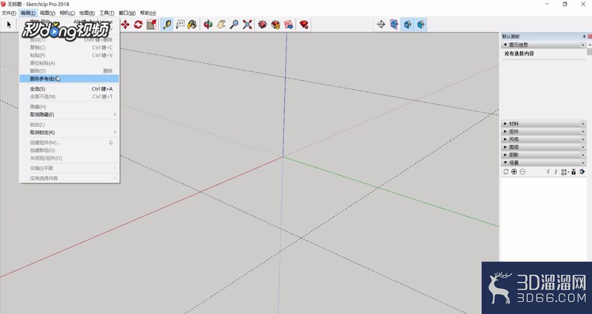The height and width of the screenshot is (314, 592).
Task: Expand the 风格 panel
Action: coord(505,139)
